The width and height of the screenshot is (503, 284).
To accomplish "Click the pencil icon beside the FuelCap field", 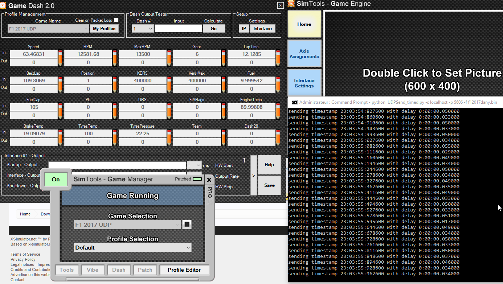I will pyautogui.click(x=60, y=111).
